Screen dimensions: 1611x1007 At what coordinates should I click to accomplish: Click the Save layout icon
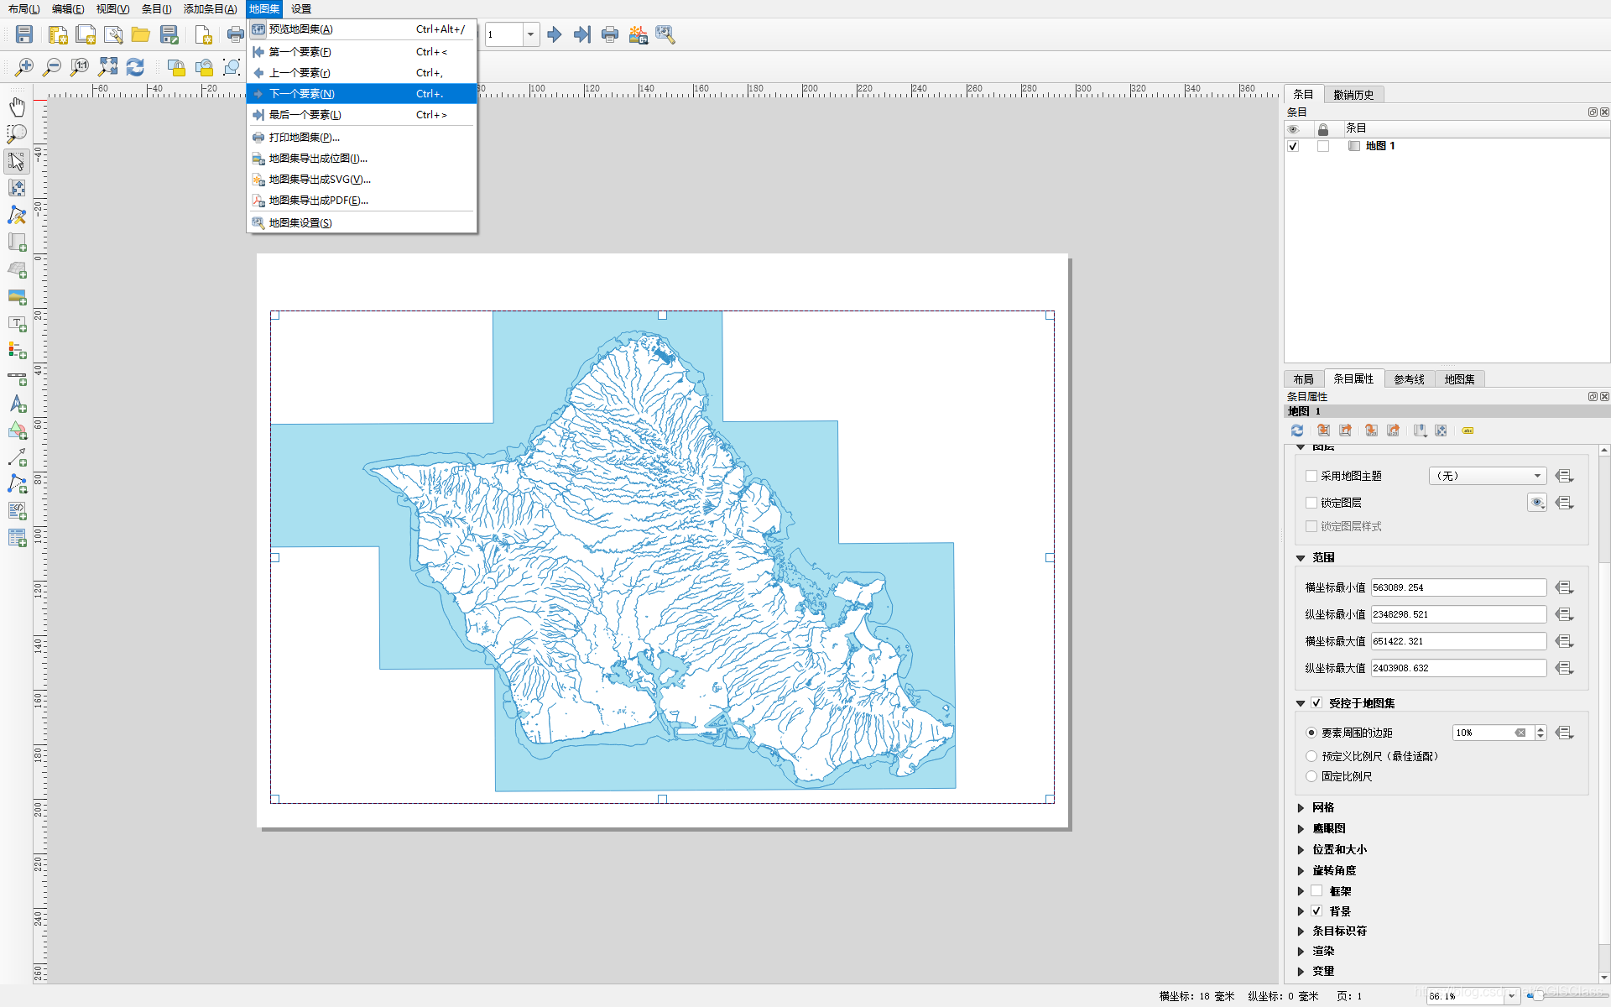tap(24, 34)
